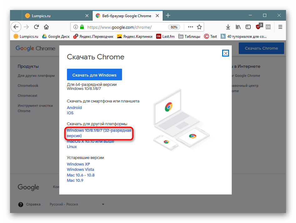
Task: Click the forward navigation arrow
Action: pos(26,27)
